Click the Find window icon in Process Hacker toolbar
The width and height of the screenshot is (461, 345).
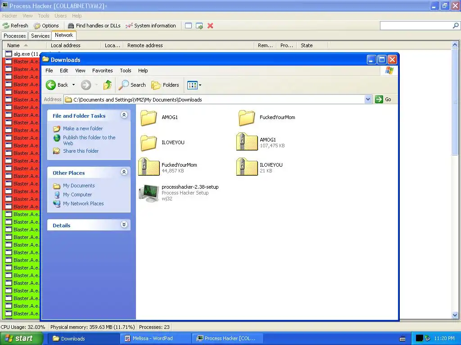click(189, 26)
